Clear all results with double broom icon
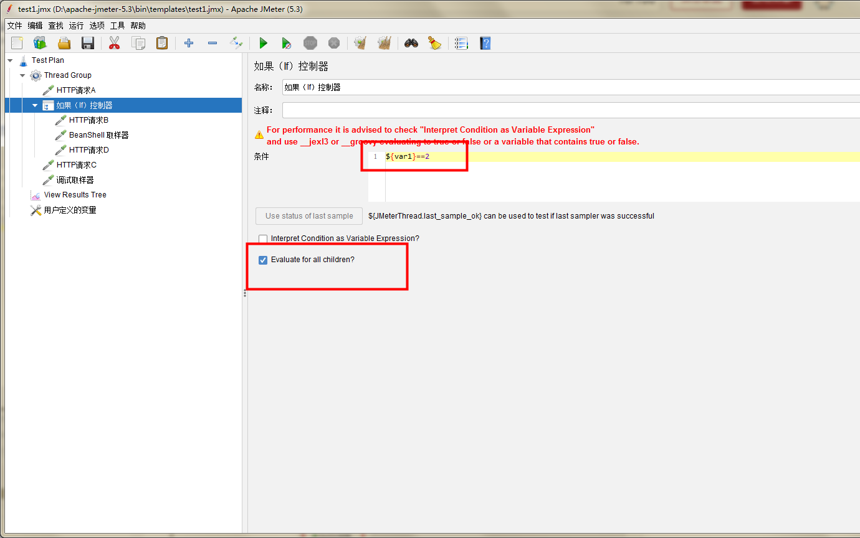The image size is (860, 538). (385, 43)
